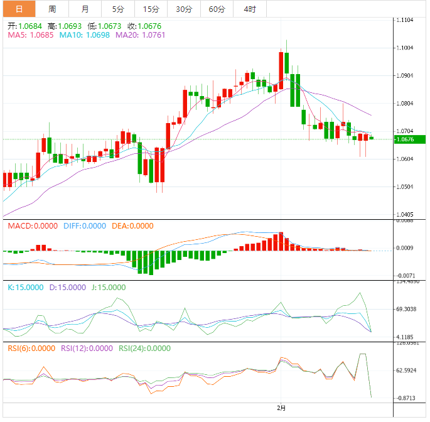Click the MA5 indicator label
The image size is (430, 422).
(30, 36)
